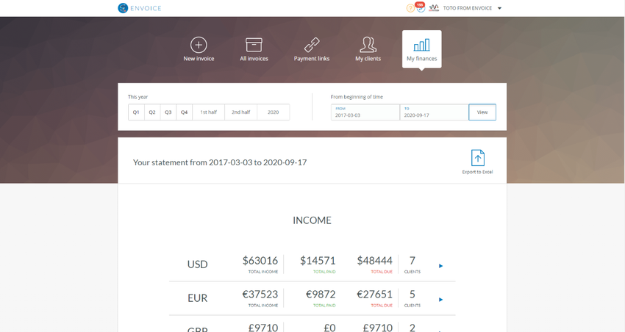The height and width of the screenshot is (332, 625).
Task: Click USD total paid $14571
Action: coord(318,261)
